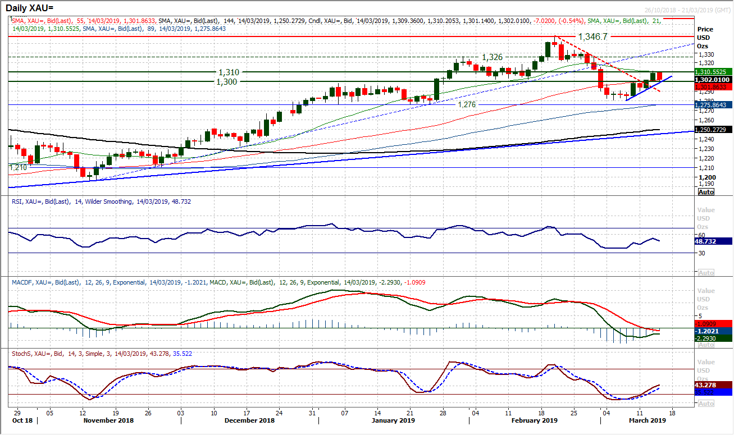Screen dimensions: 734x435
Task: Click the Auto scale button on price panel
Action: pyautogui.click(x=705, y=192)
